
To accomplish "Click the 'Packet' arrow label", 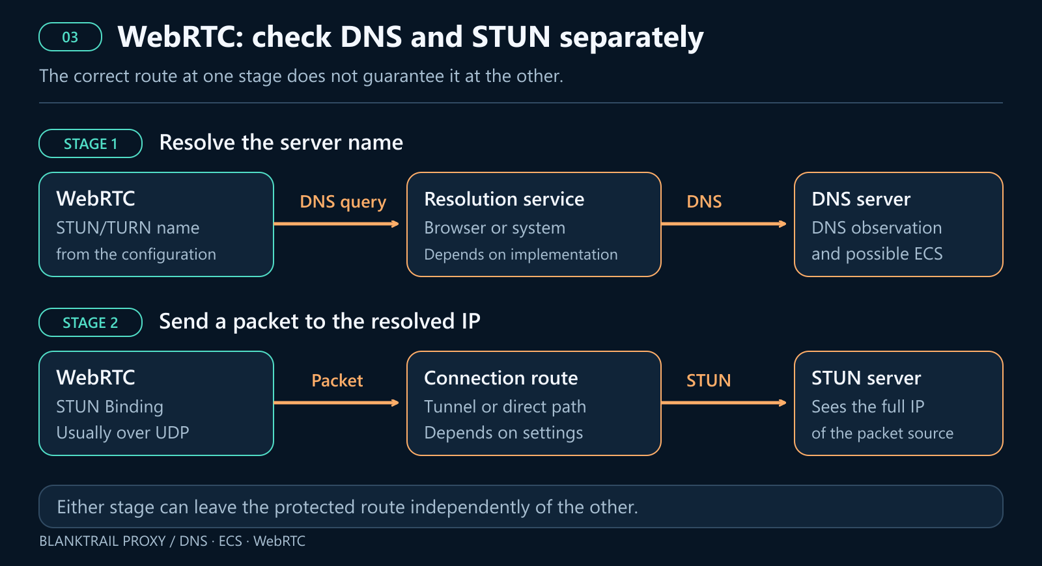I will 337,381.
